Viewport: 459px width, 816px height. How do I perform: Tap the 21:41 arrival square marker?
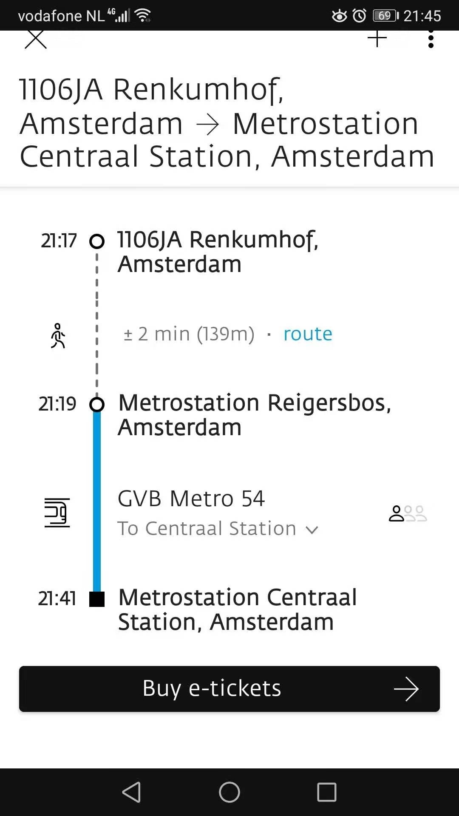[x=97, y=599]
